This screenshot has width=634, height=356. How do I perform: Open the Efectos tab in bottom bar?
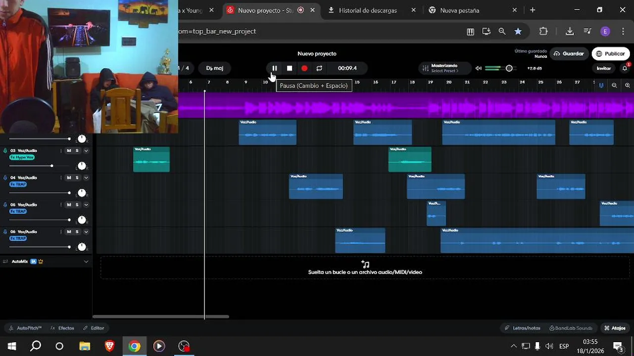point(62,328)
